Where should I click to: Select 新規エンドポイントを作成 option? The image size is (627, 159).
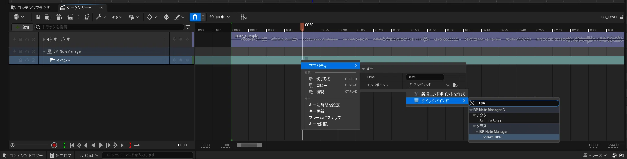click(x=437, y=94)
